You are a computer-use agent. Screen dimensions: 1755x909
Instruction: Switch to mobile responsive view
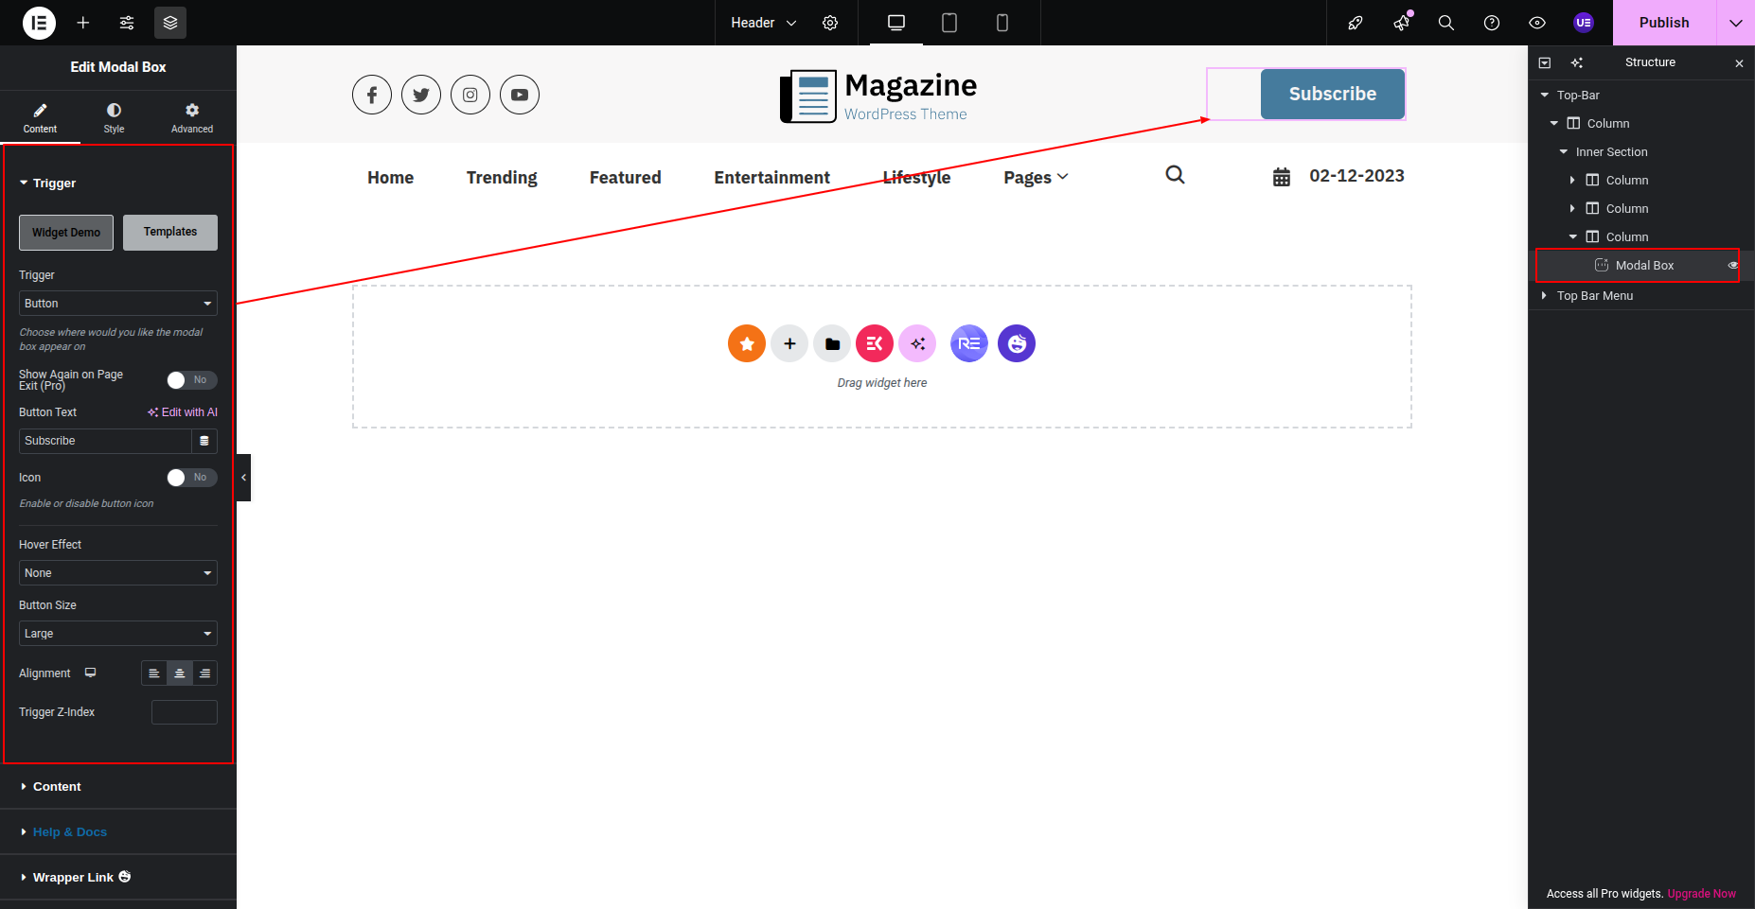pos(1002,23)
